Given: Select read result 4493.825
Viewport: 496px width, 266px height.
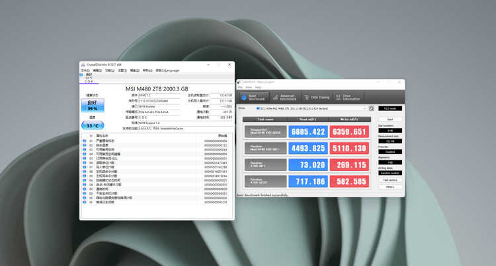Looking at the screenshot, I should tap(308, 149).
